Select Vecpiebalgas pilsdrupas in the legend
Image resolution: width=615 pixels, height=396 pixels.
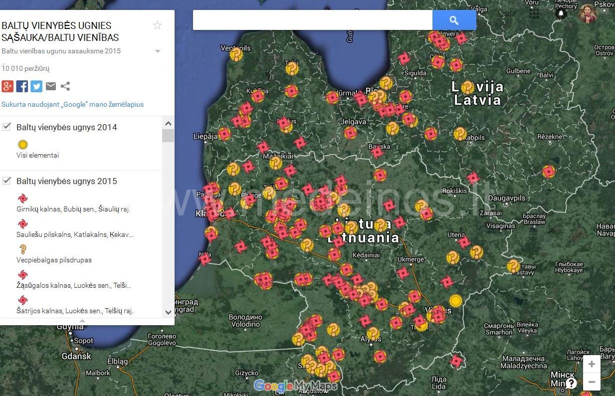[54, 260]
